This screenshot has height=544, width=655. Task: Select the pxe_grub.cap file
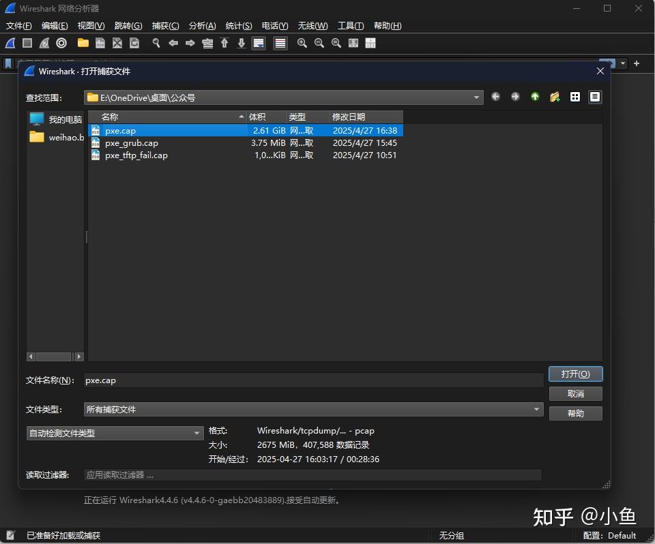pos(246,142)
